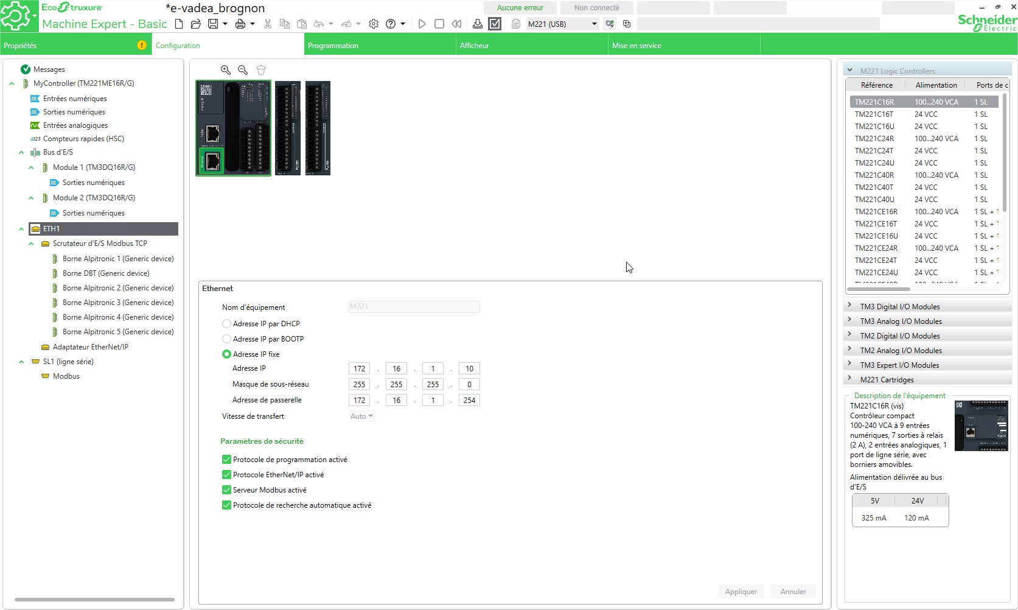Save the project with the floppy icon
The height and width of the screenshot is (610, 1018).
click(213, 24)
